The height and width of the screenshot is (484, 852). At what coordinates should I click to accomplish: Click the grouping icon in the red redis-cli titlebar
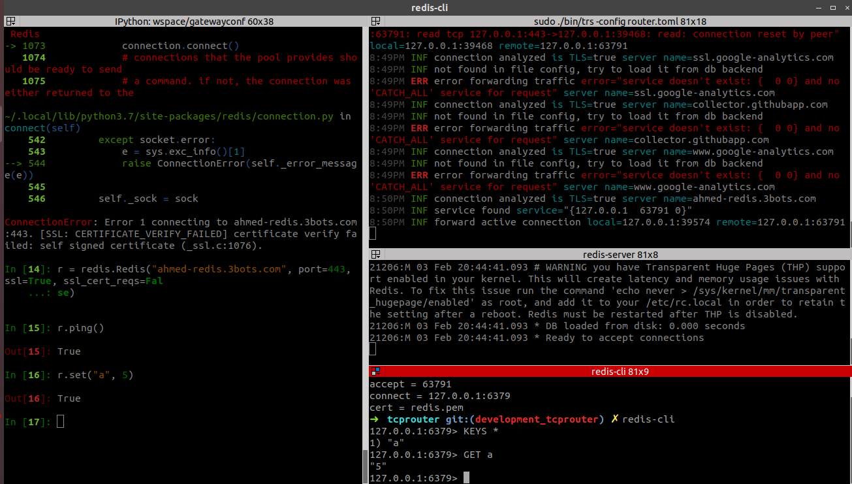pyautogui.click(x=374, y=371)
